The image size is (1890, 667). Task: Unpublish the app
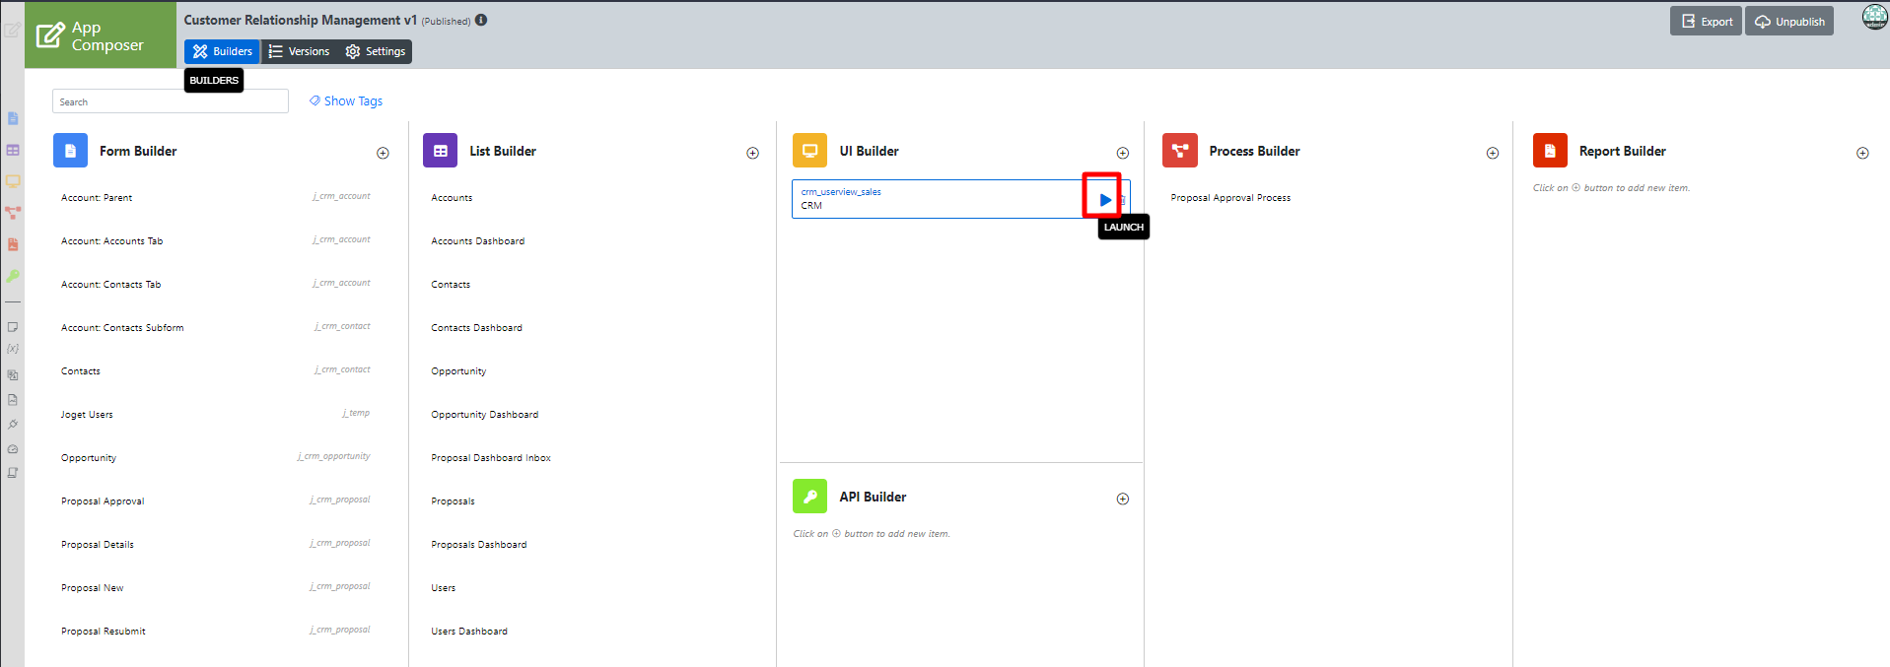tap(1788, 21)
